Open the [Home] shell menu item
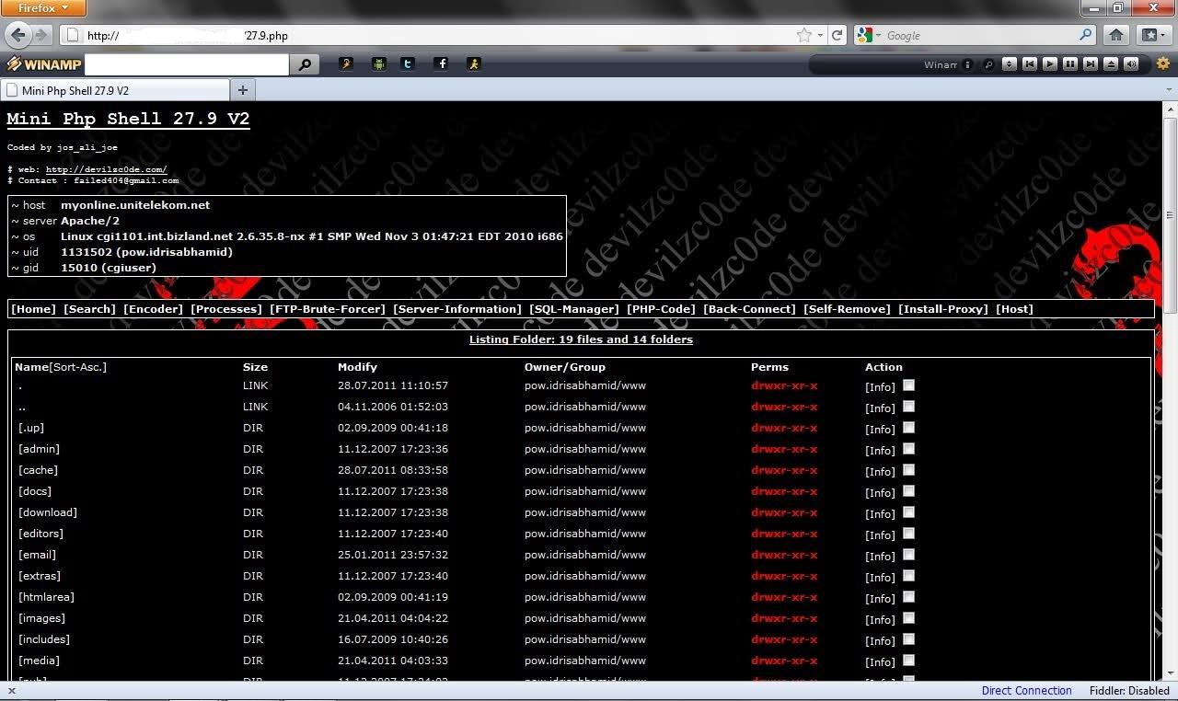This screenshot has height=701, width=1178. coord(33,309)
